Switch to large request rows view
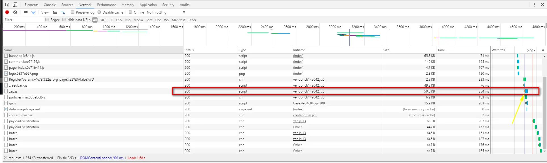The width and height of the screenshot is (547, 163). pos(55,12)
